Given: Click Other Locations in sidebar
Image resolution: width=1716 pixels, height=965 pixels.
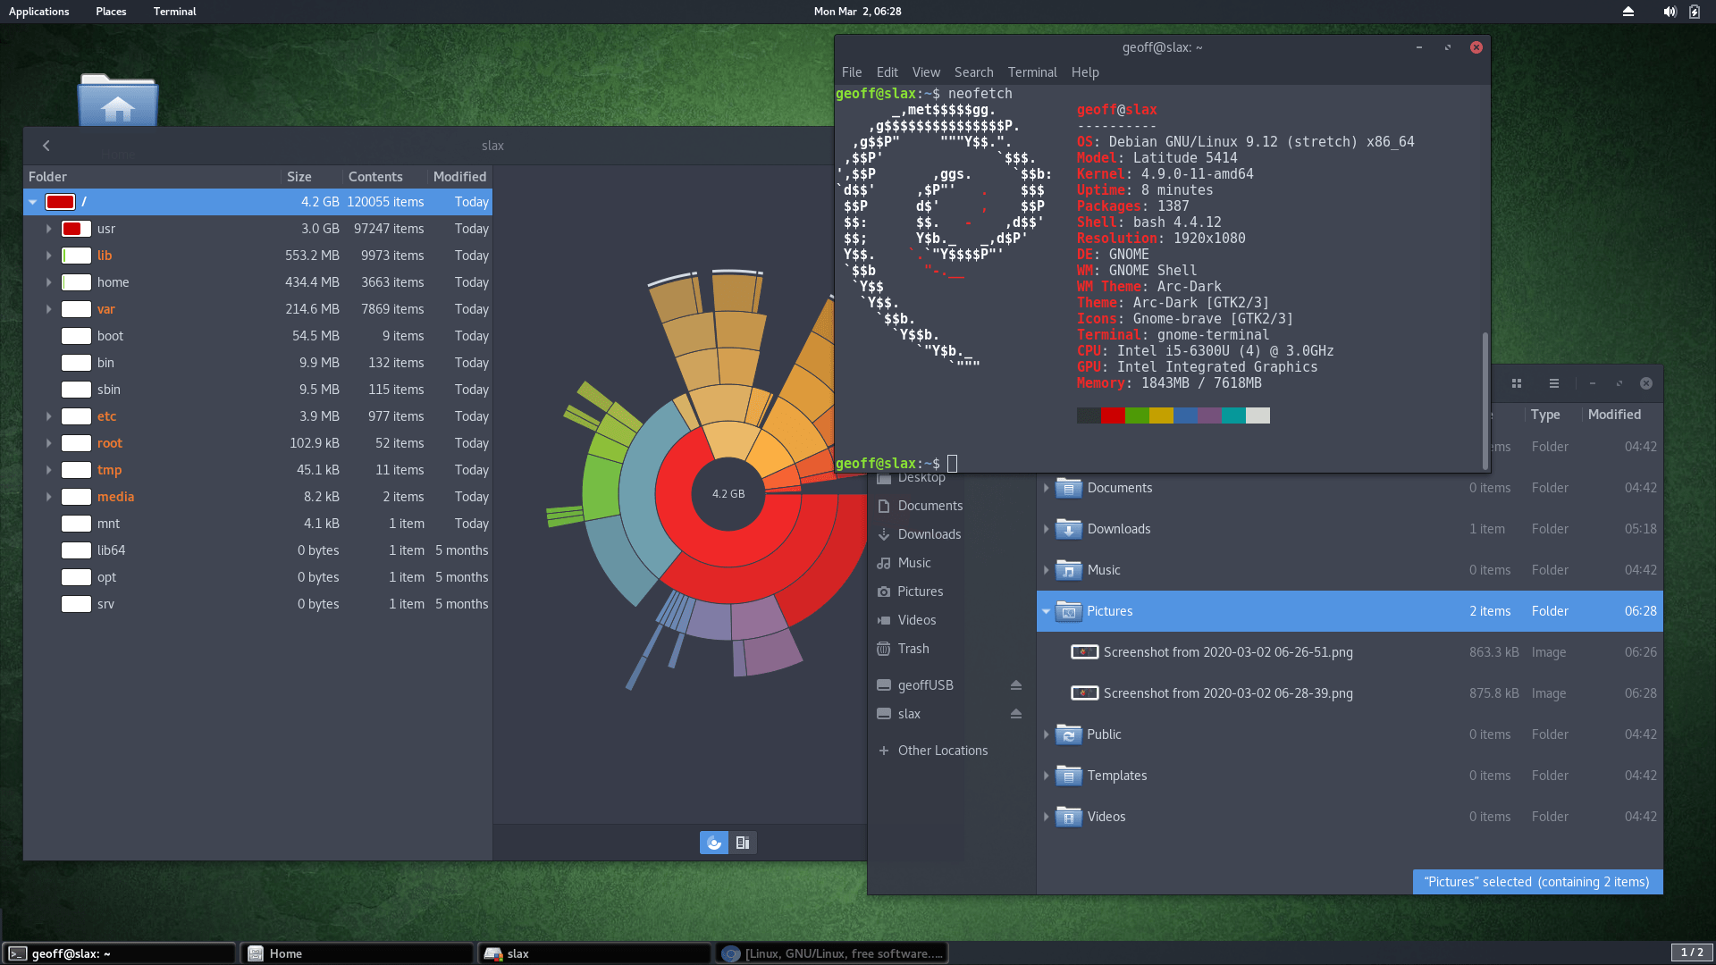Looking at the screenshot, I should (942, 751).
